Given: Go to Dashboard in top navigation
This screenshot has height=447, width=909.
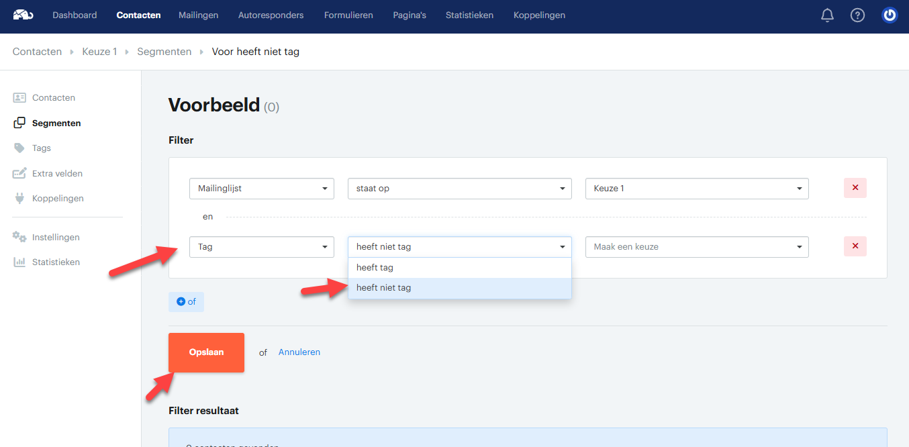Looking at the screenshot, I should [75, 15].
